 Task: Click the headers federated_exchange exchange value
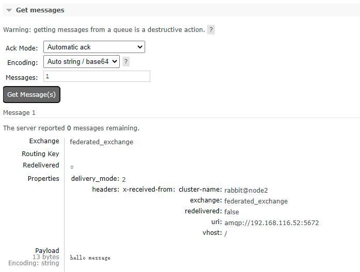256,201
